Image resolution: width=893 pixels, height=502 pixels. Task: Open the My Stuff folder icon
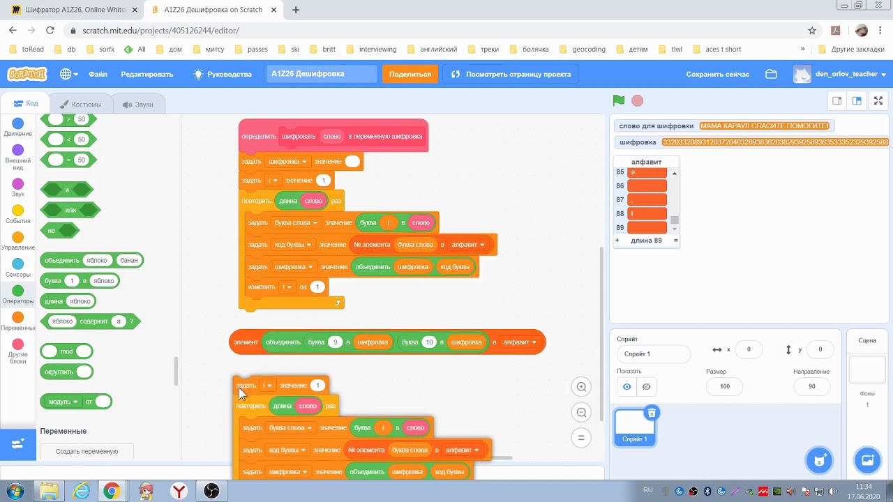point(771,74)
